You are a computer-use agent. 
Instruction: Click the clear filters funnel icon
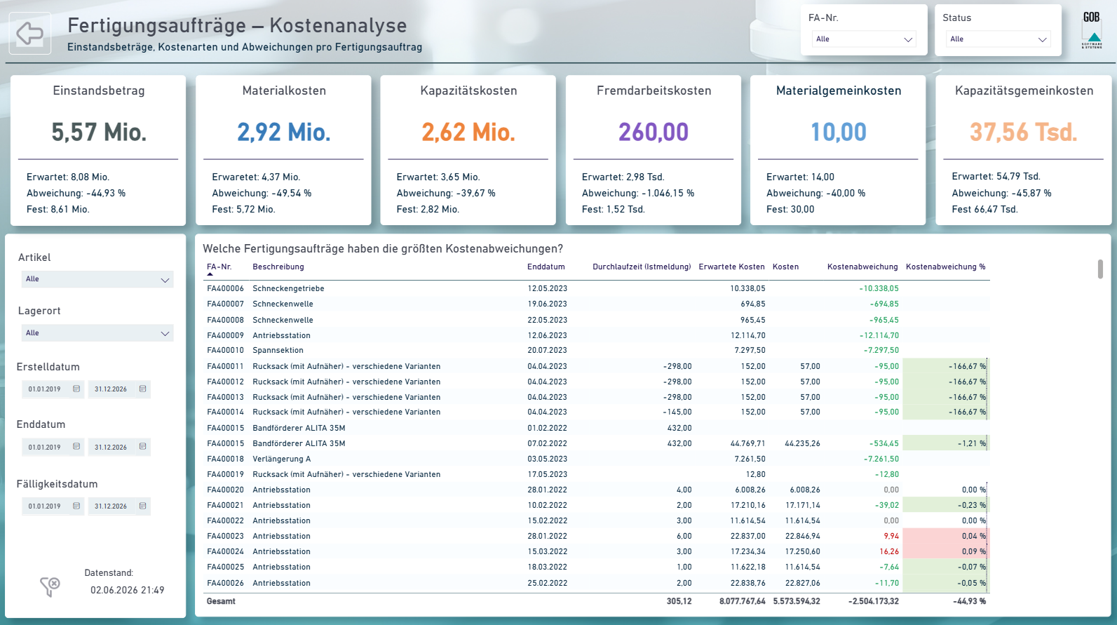click(x=50, y=586)
